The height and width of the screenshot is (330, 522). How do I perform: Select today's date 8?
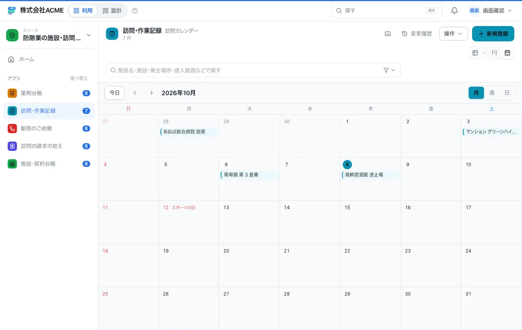tap(347, 164)
